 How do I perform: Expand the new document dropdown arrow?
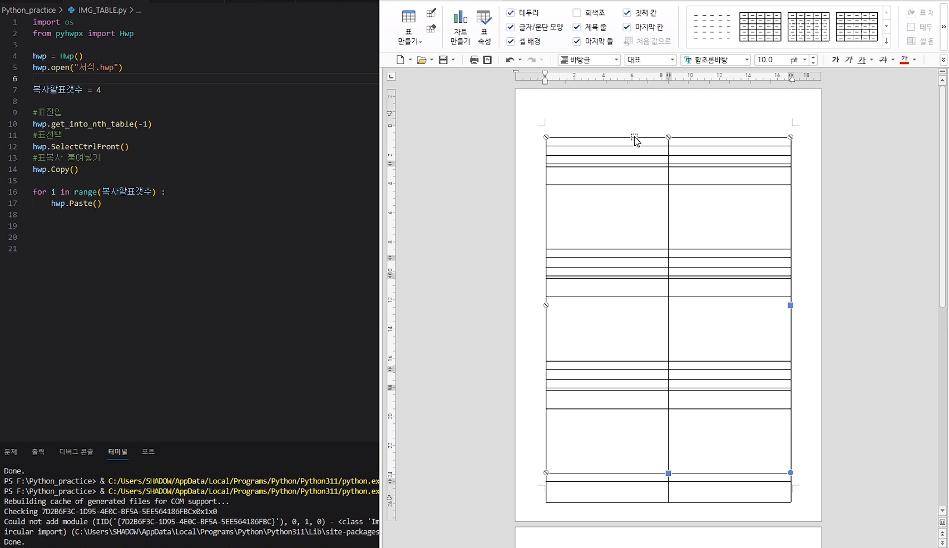click(x=410, y=60)
